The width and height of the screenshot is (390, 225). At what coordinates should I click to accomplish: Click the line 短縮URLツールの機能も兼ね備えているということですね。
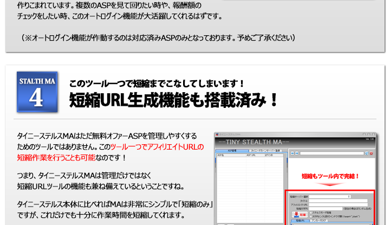click(101, 186)
